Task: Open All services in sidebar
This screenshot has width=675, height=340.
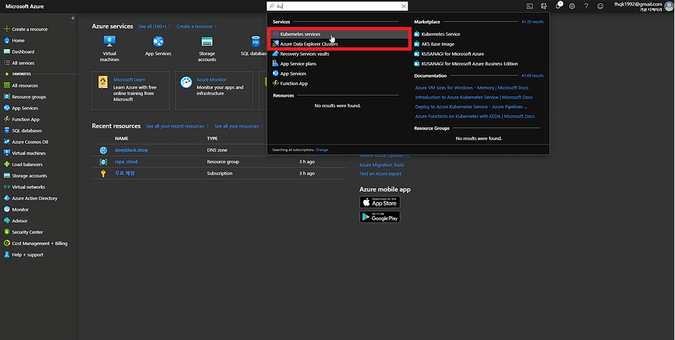Action: pos(19,62)
